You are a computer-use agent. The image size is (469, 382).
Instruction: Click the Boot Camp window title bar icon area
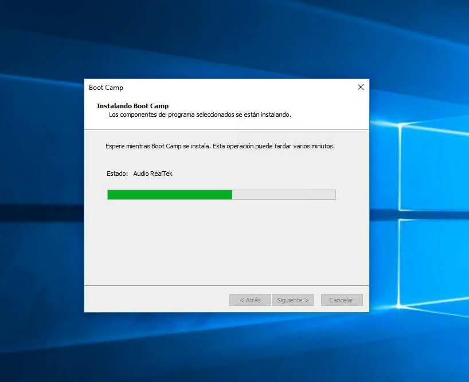point(92,88)
